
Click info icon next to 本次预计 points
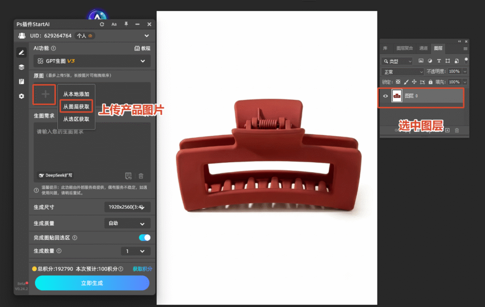121,269
